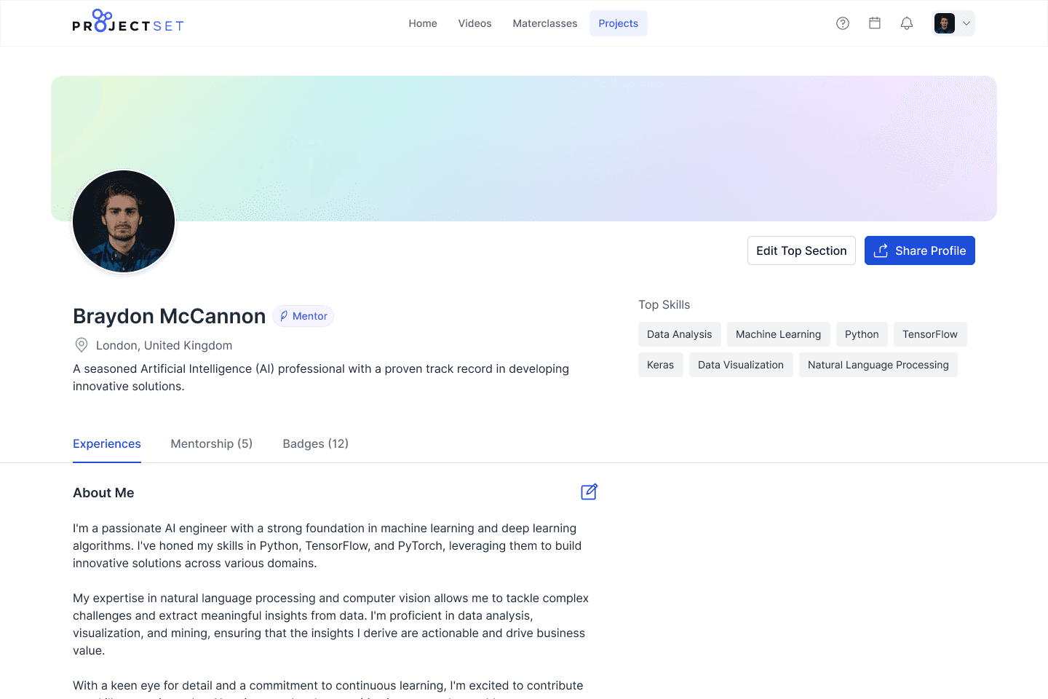Viewport: 1048px width, 699px height.
Task: Switch to the Experiences tab
Action: click(x=107, y=444)
